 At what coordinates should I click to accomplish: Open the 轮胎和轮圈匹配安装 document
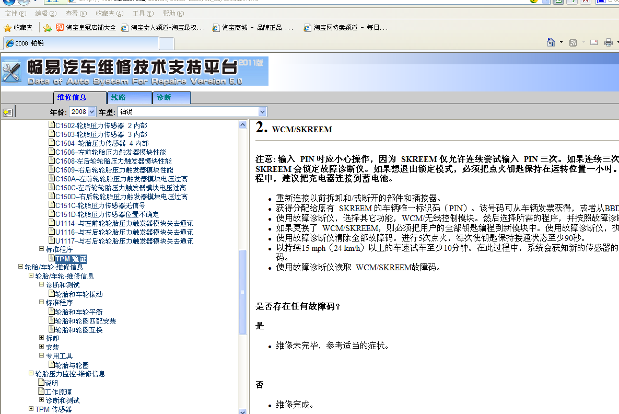tap(83, 321)
